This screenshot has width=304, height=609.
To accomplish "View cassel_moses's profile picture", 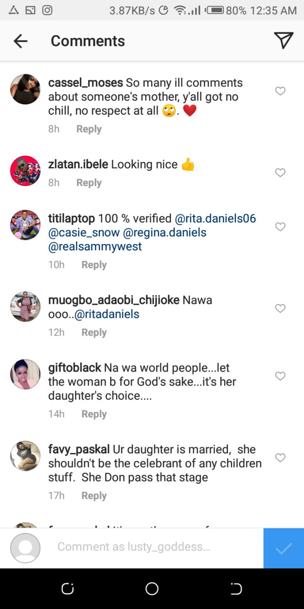I will (25, 89).
